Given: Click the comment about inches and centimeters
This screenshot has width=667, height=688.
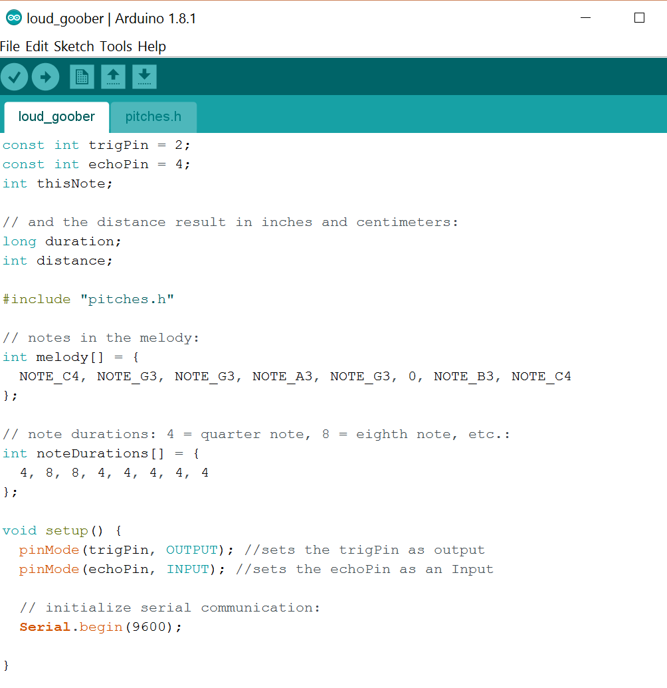Looking at the screenshot, I should pyautogui.click(x=231, y=223).
